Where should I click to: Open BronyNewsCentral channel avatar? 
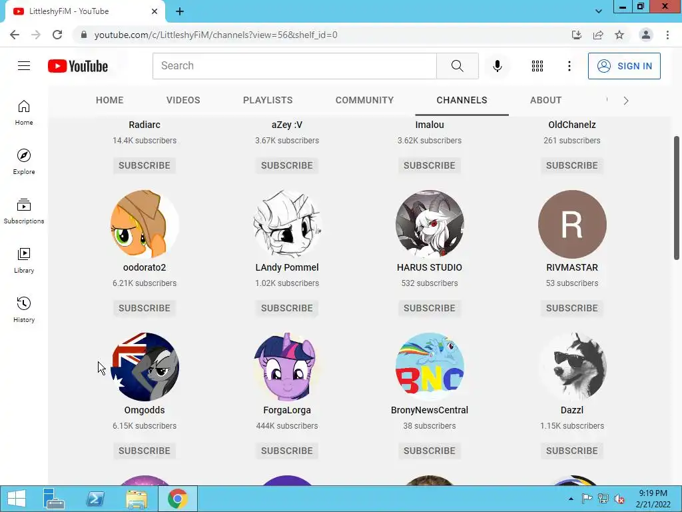pyautogui.click(x=430, y=367)
